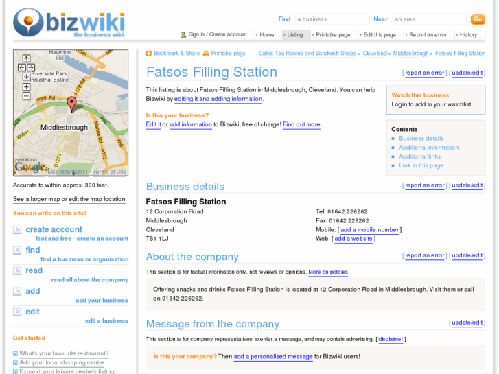Click 'read all about the company' link
Screen dimensions: 499x374
pyautogui.click(x=89, y=280)
